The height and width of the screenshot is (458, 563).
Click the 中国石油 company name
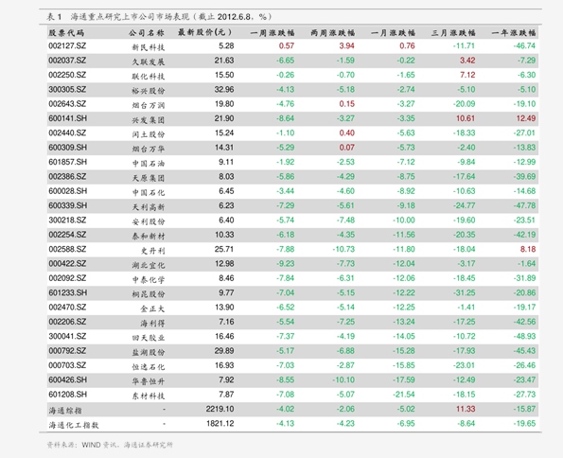[x=149, y=164]
